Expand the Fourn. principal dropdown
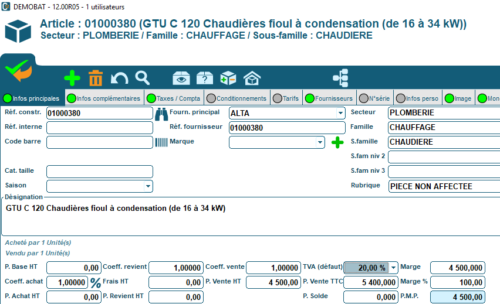500x304 pixels. coord(340,113)
